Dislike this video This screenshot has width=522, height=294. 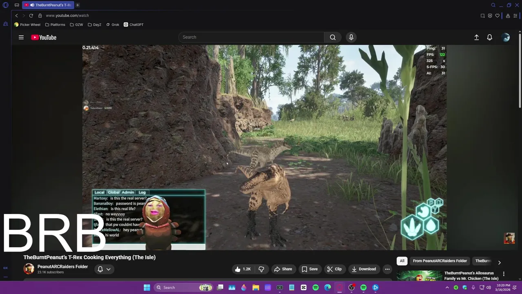click(x=261, y=269)
